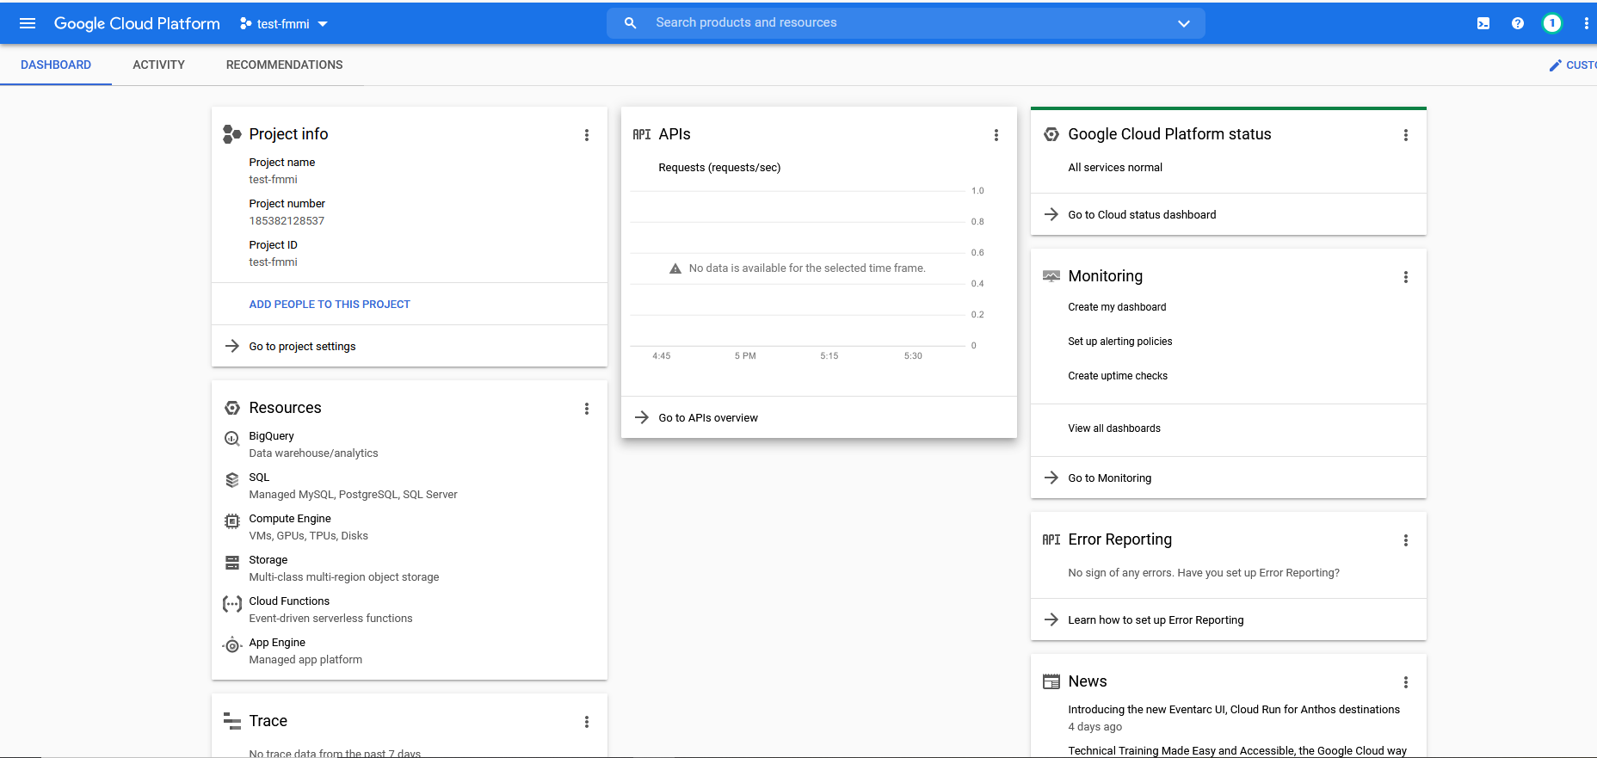Viewport: 1597px width, 758px height.
Task: Click the arrow beside Go to project settings
Action: (x=232, y=346)
